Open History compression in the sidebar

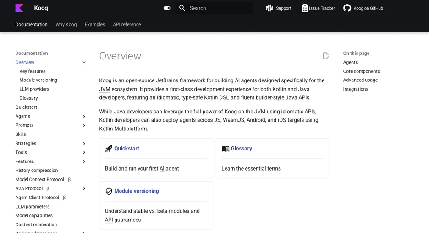tap(37, 170)
